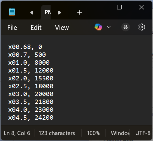This screenshot has width=153, height=141.
Task: Open the account profile icon
Action: point(126,27)
